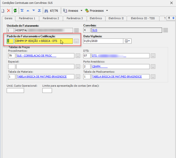This screenshot has height=158, width=176.
Task: Open lookup for Padrão de Faturamento
Action: click(x=76, y=41)
